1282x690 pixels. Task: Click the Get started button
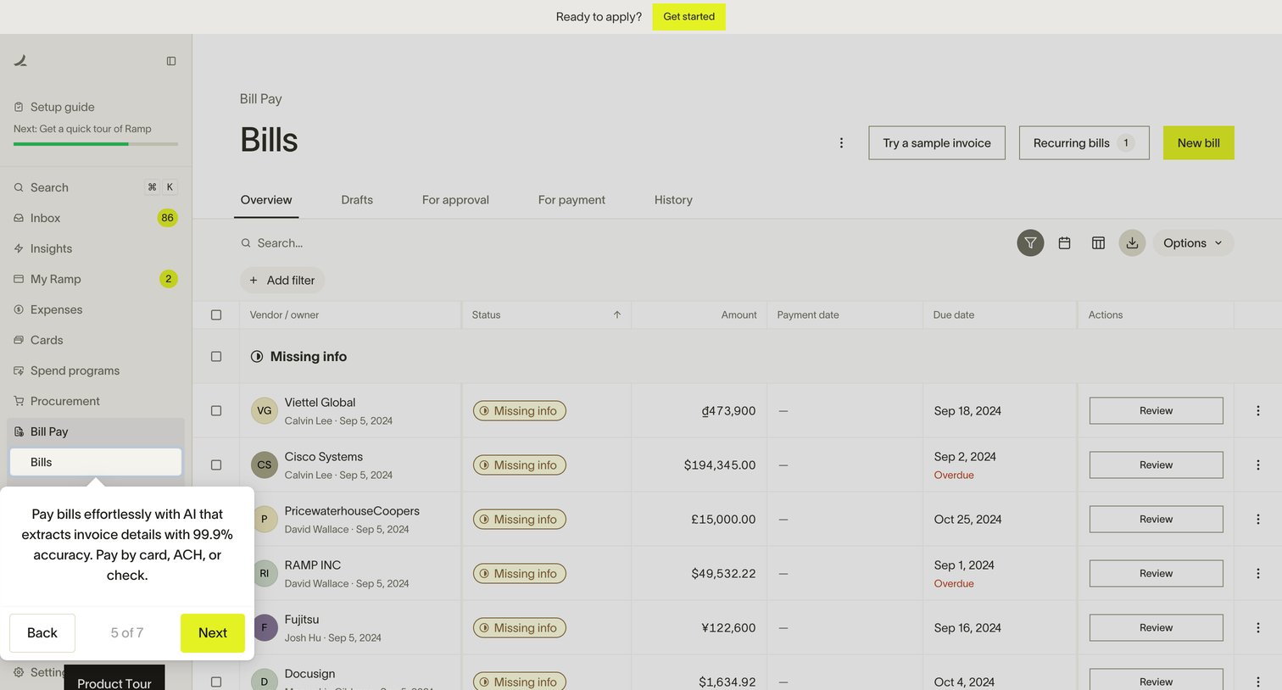point(689,17)
